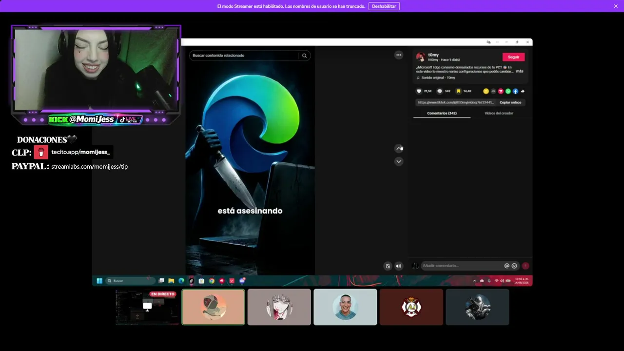Switch to the 'Comentarios (342)' tab
Screen dimensions: 624x351
coord(442,113)
